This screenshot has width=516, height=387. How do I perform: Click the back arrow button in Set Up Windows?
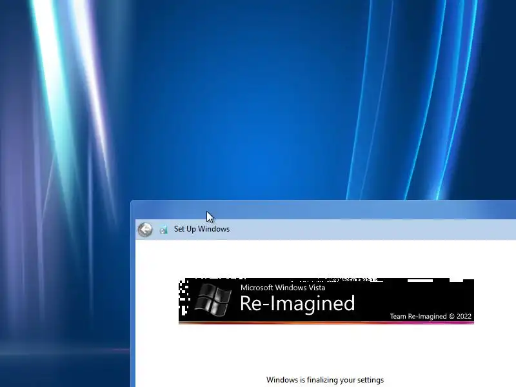(145, 230)
